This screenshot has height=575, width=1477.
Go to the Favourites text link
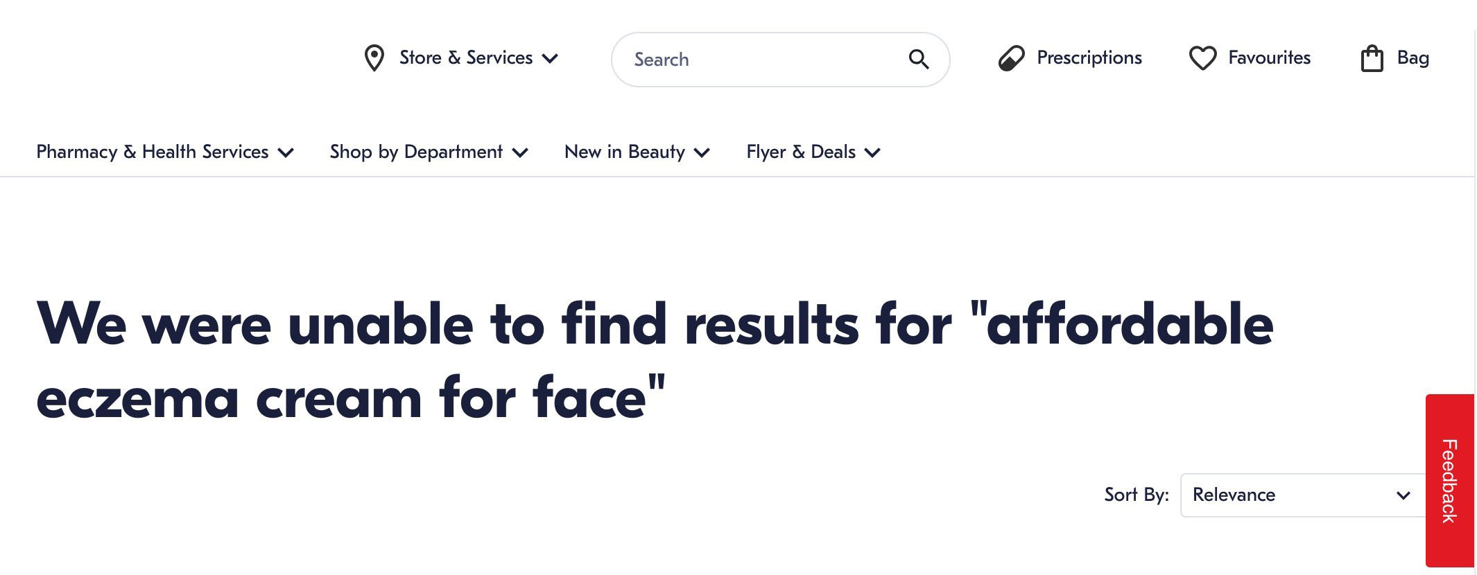(1269, 57)
